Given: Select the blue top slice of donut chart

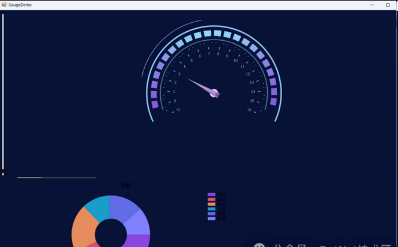Looking at the screenshot, I should (123, 207).
